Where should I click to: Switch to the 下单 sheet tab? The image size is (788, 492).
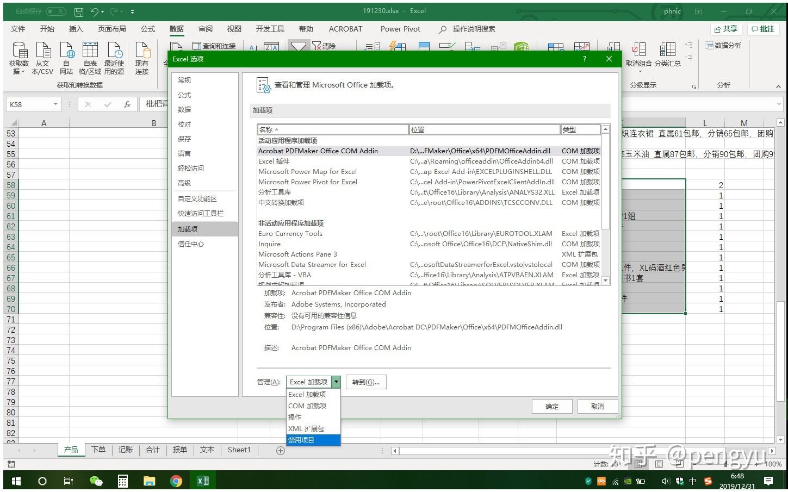pyautogui.click(x=98, y=450)
